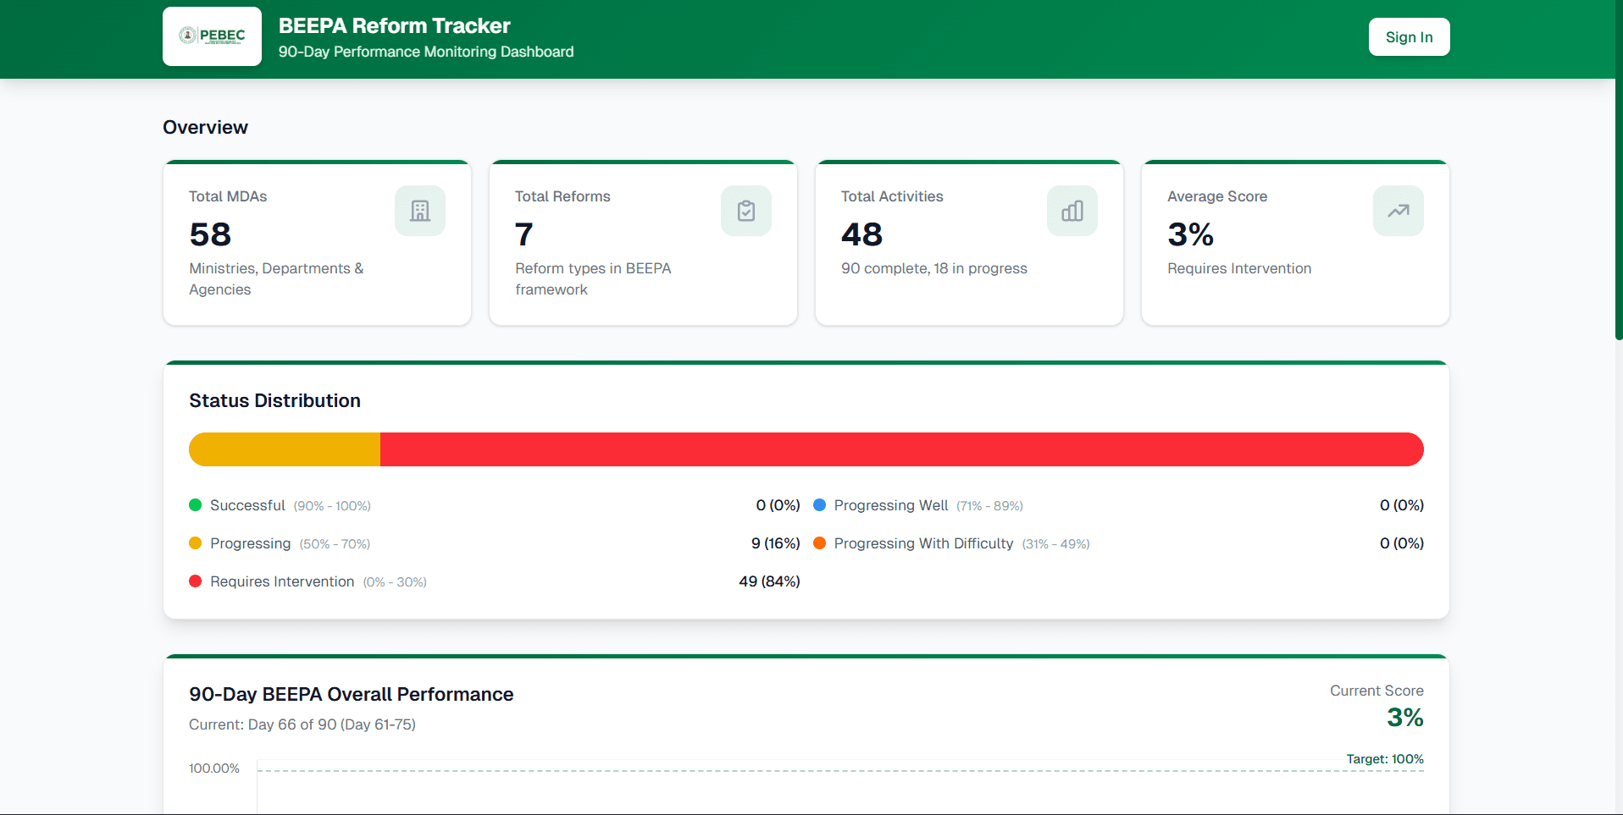The width and height of the screenshot is (1623, 815).
Task: Click the orange Progressing With Difficulty legend dot
Action: [x=819, y=543]
